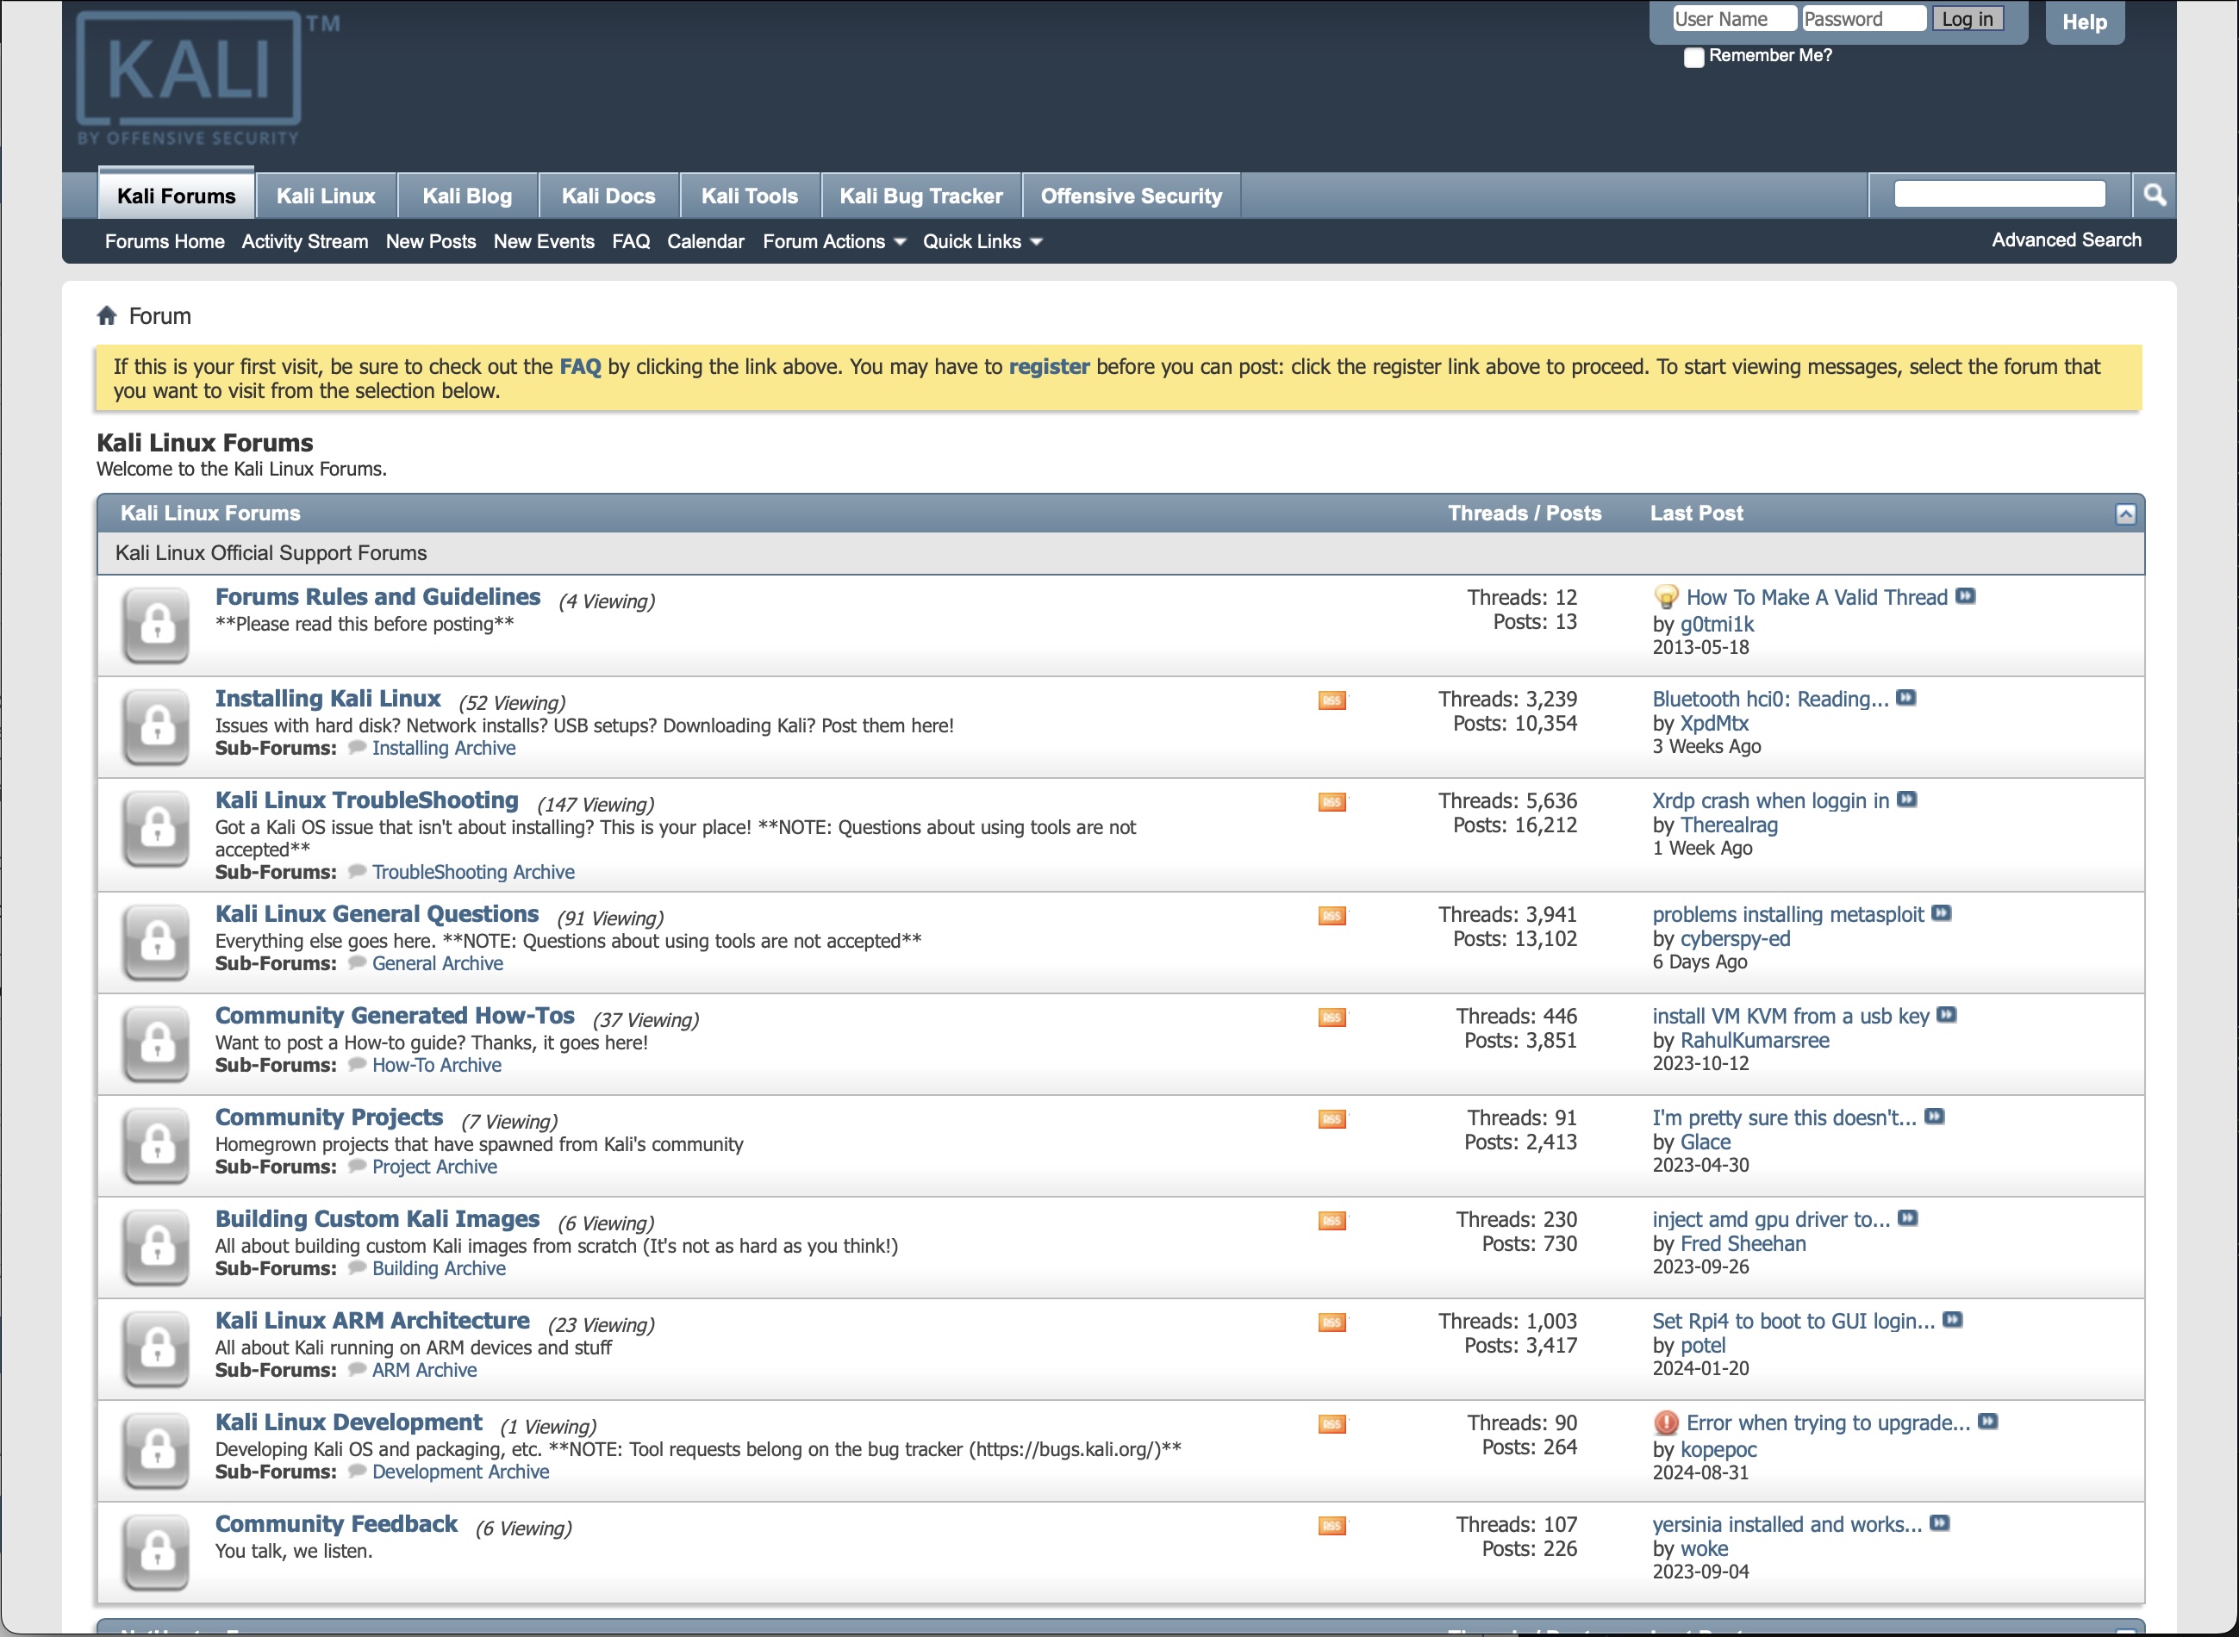Screen dimensions: 2239x1637
Task: Jump to last post of the Xrdp crash thread
Action: coord(1906,800)
